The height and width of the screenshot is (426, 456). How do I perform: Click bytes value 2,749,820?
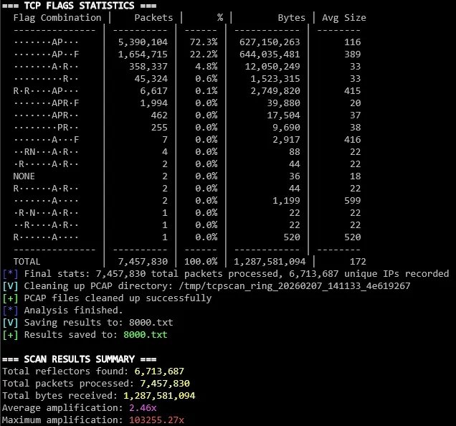point(275,91)
